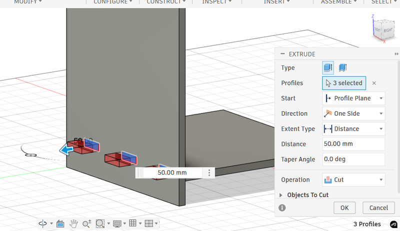Click the on-canvas 50.00 mm distance input

pyautogui.click(x=172, y=173)
